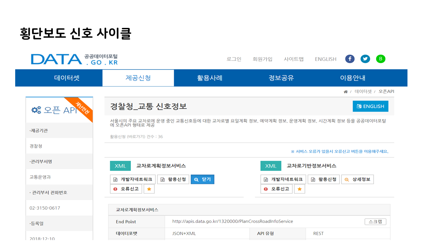The height and width of the screenshot is (248, 442).
Task: Click 활용신청 for 교차로기반정보서비스
Action: coord(324,179)
